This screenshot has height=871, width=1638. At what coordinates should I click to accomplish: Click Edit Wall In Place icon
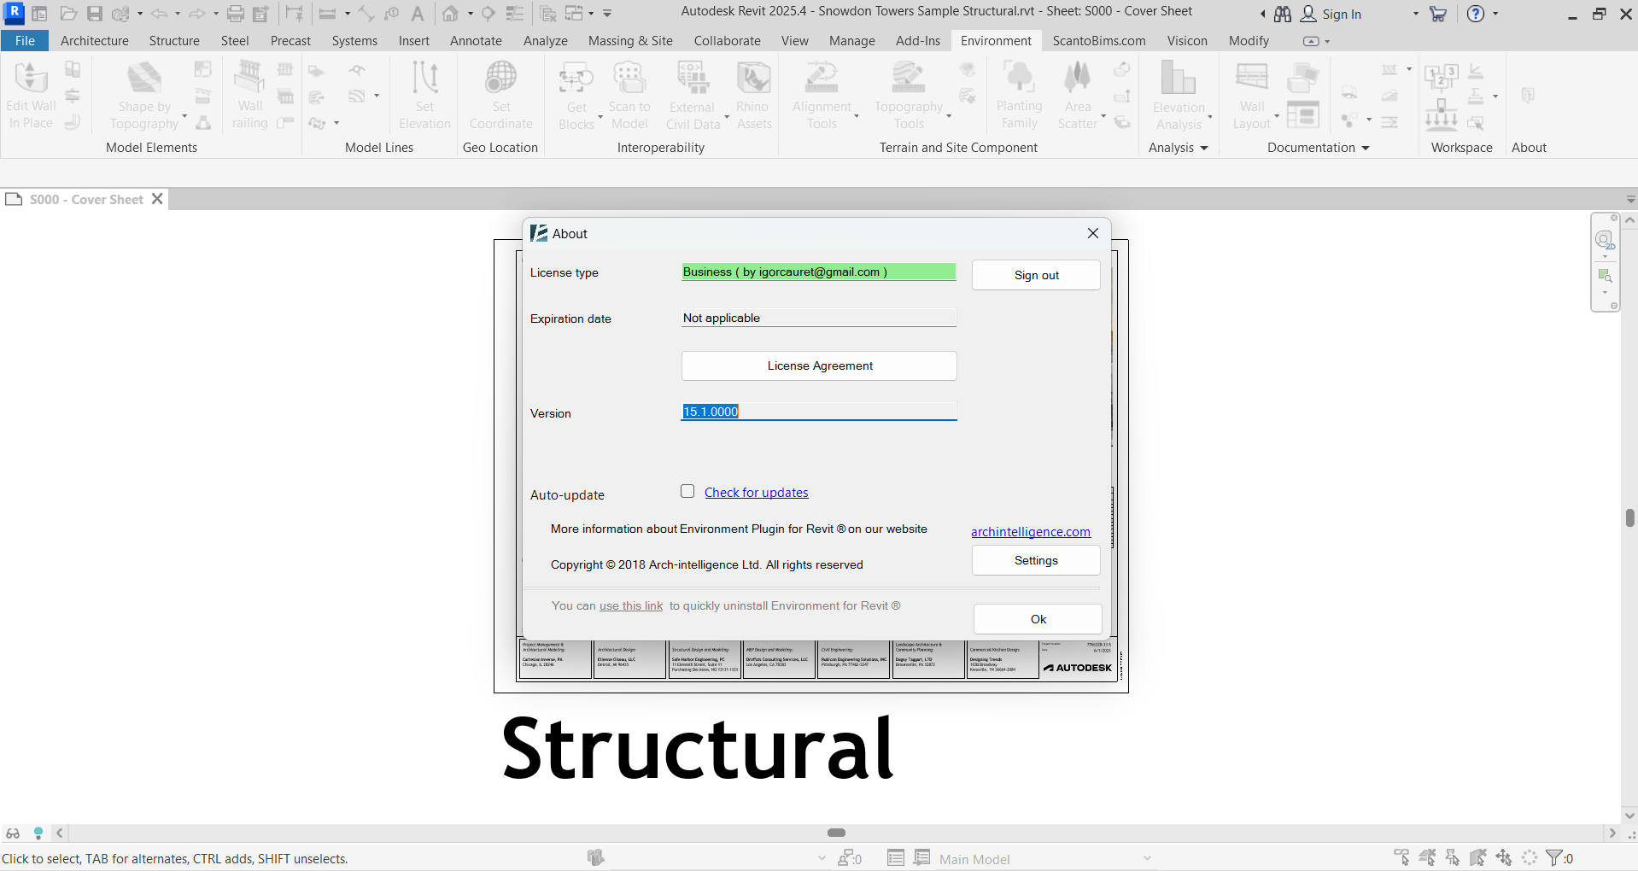(x=31, y=78)
